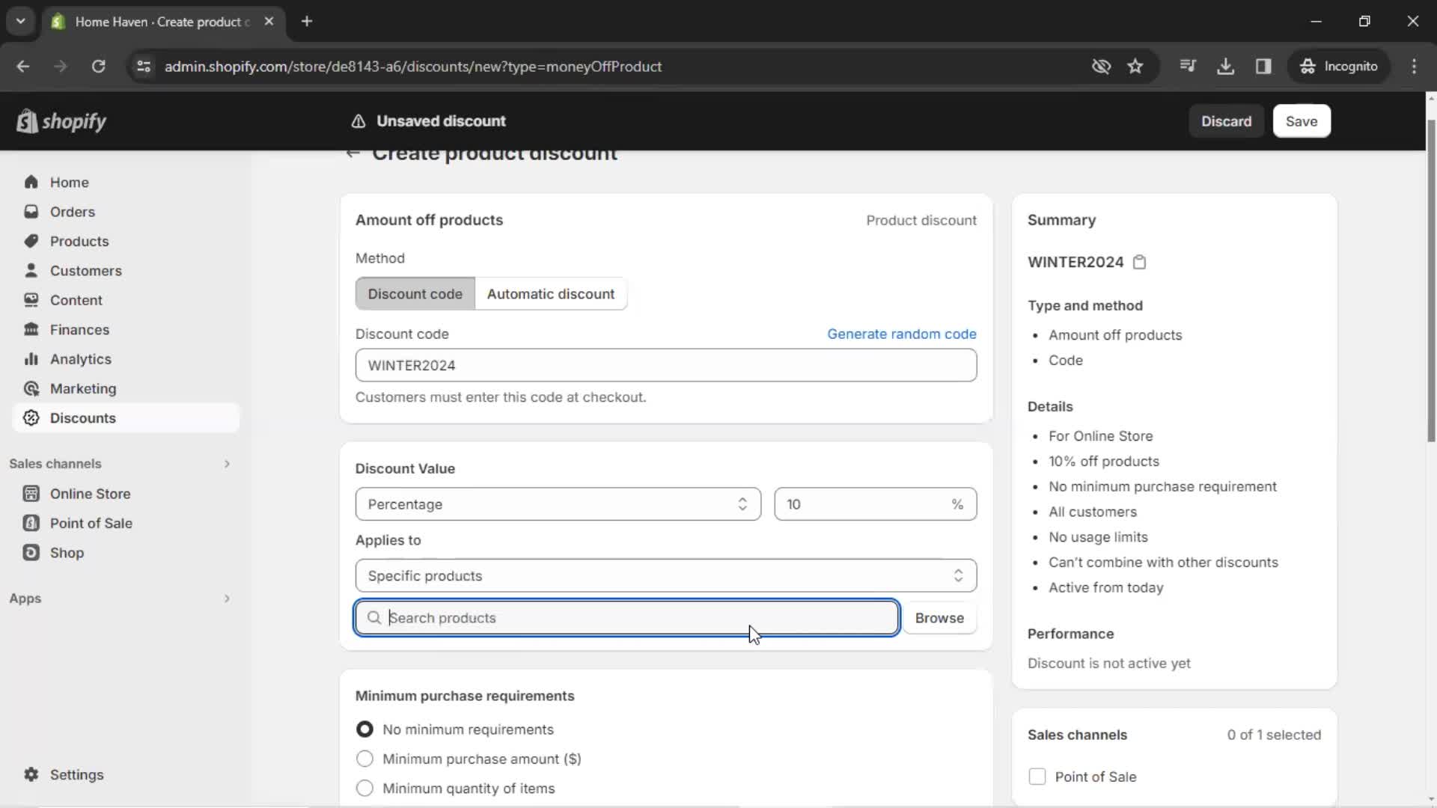Open Customers person icon
Viewport: 1437px width, 808px height.
click(x=31, y=270)
